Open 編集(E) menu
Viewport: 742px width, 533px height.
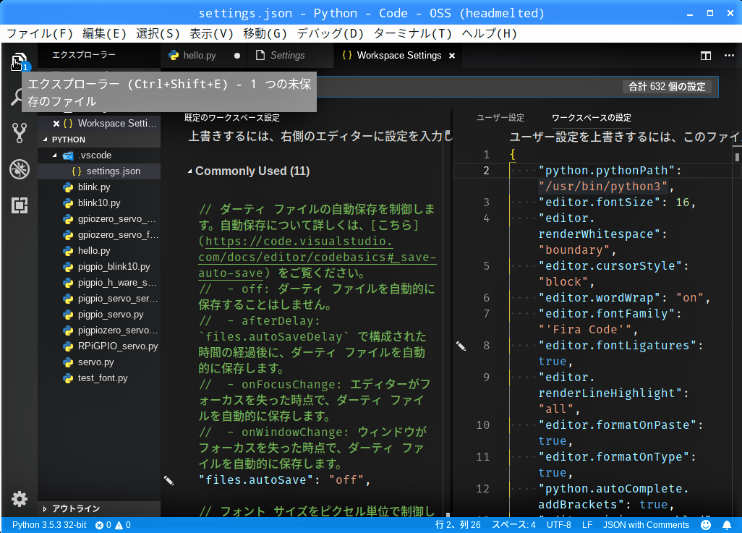105,33
